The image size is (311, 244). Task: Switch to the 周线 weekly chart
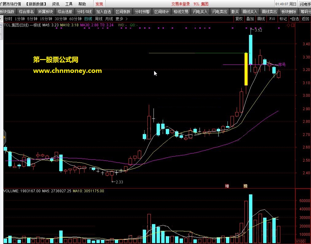point(99,19)
